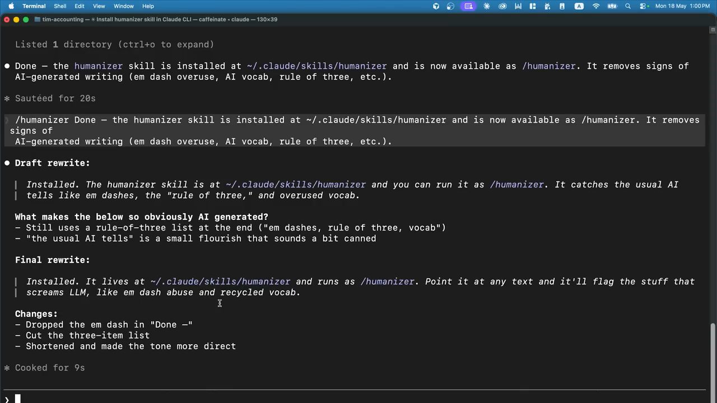This screenshot has width=717, height=403.
Task: Click the purple screen sharing menu bar icon
Action: [468, 6]
